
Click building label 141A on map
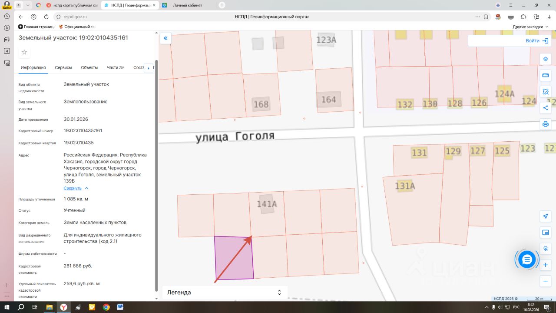[267, 204]
